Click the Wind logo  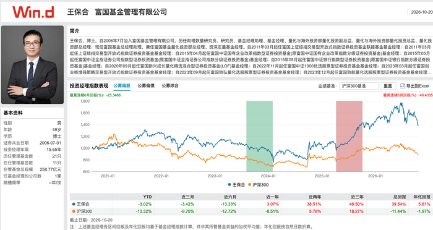33,12
